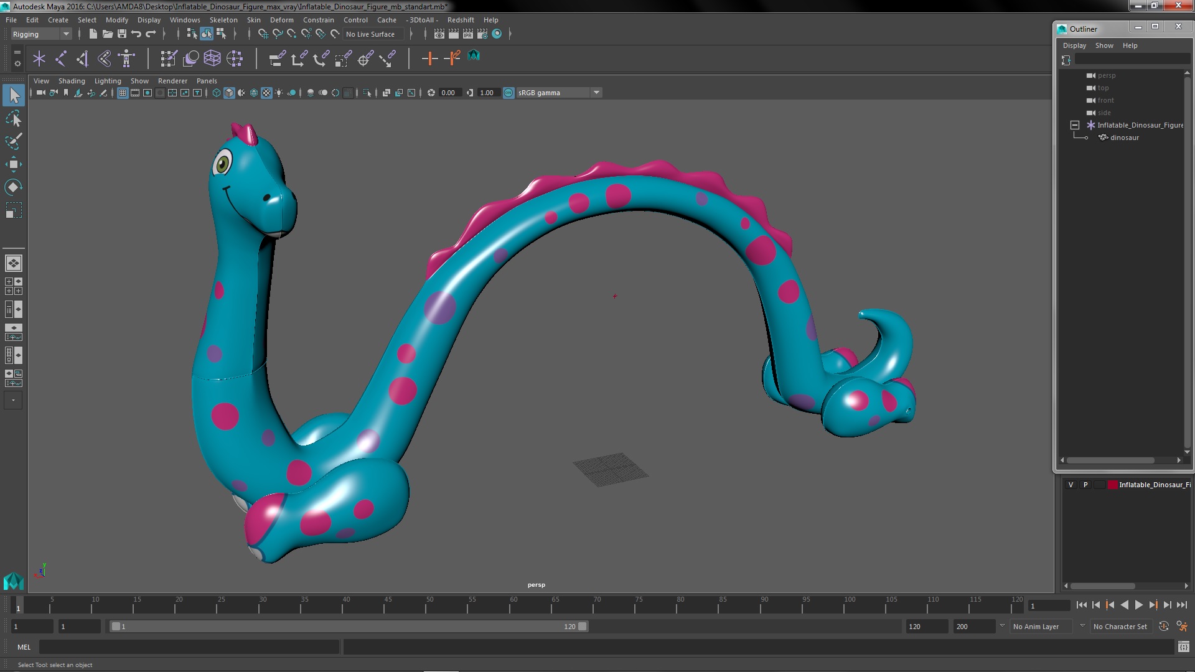Activate the Lasso Select tool
This screenshot has height=672, width=1195.
click(14, 118)
